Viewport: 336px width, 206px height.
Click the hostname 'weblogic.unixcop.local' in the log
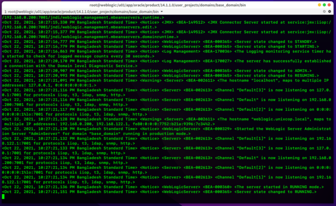point(280,119)
